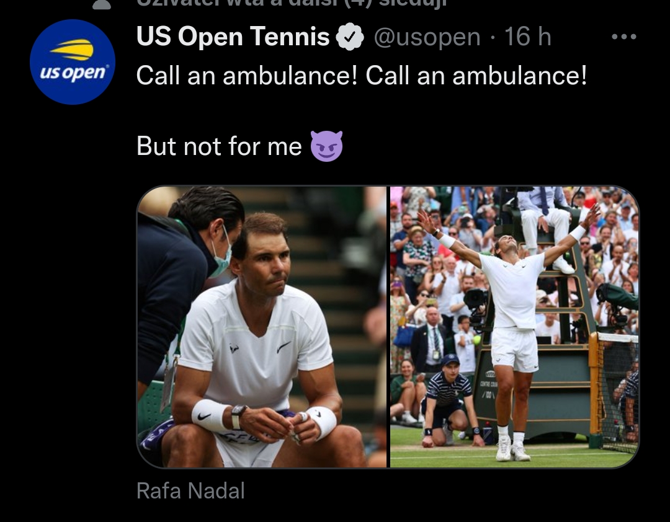
Task: Open the three-dot more options menu
Action: pos(624,37)
